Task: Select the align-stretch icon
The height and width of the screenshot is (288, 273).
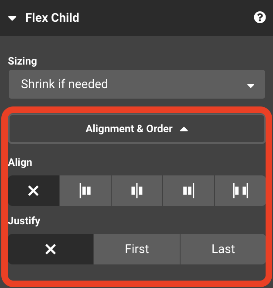Action: (x=240, y=191)
